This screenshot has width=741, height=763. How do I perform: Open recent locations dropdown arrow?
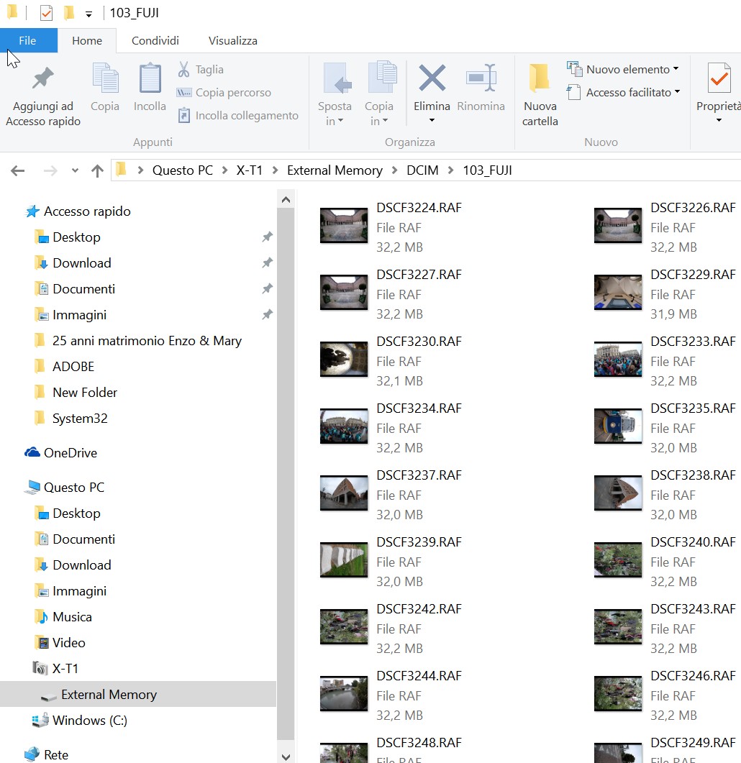pos(75,170)
